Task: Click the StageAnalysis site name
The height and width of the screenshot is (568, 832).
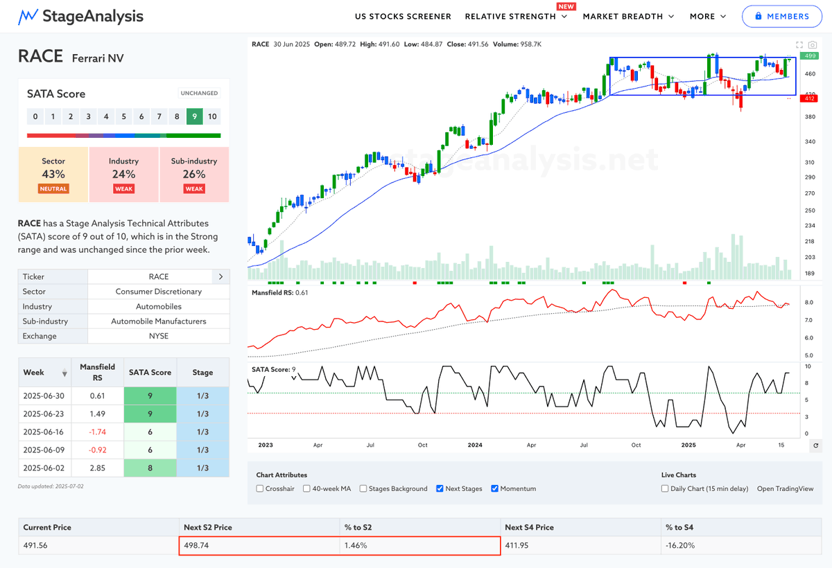Action: (93, 15)
